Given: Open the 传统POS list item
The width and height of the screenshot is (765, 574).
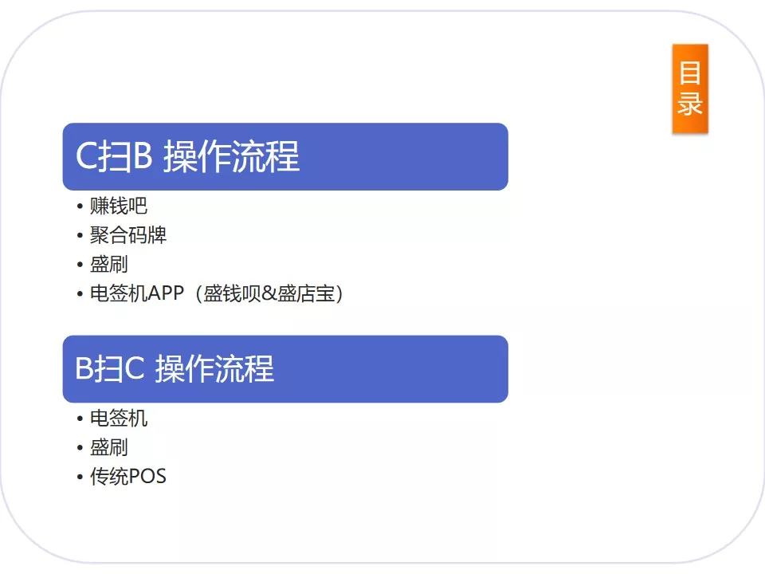Looking at the screenshot, I should click(x=128, y=477).
